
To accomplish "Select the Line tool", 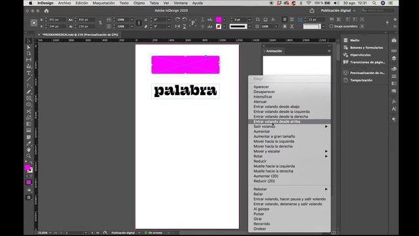I will click(x=29, y=79).
